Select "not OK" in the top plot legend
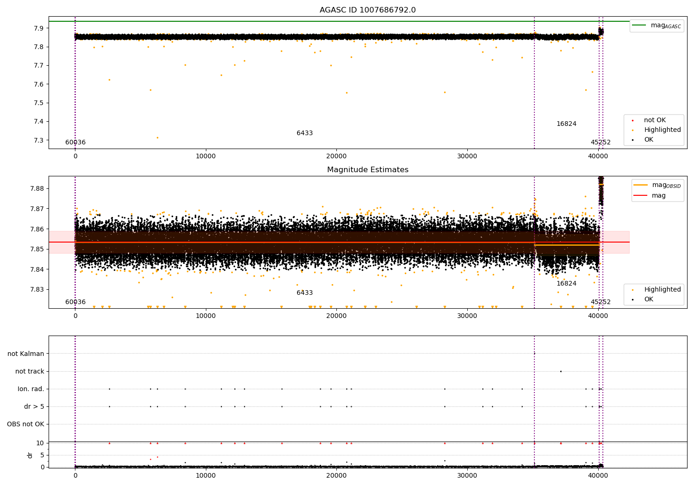Image resolution: width=694 pixels, height=486 pixels. (x=655, y=120)
